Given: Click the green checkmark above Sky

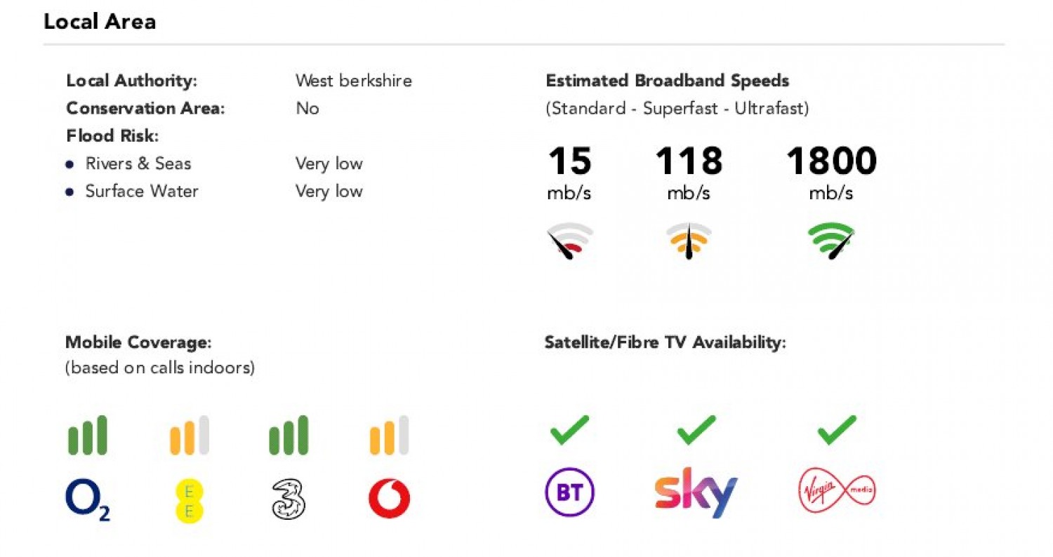Looking at the screenshot, I should pyautogui.click(x=696, y=429).
